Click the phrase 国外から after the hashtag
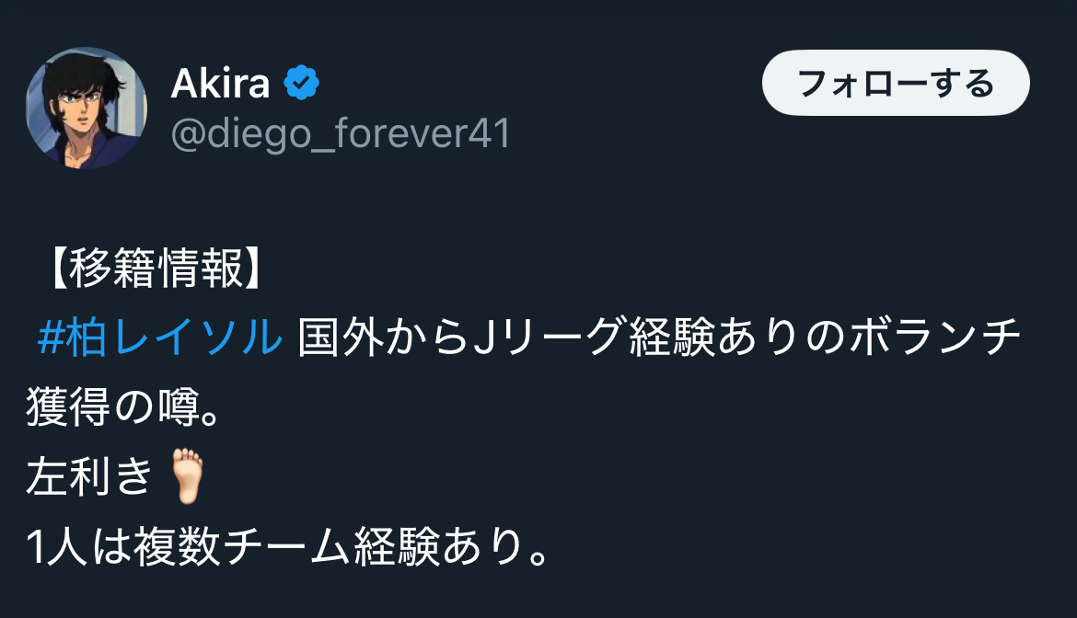 coord(383,337)
